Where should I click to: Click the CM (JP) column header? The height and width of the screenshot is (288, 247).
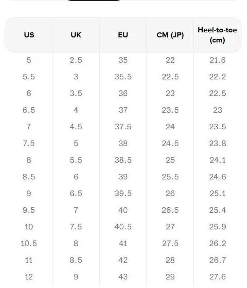170,35
